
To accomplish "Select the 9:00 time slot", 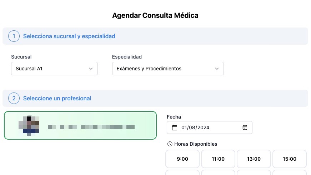I will click(182, 159).
